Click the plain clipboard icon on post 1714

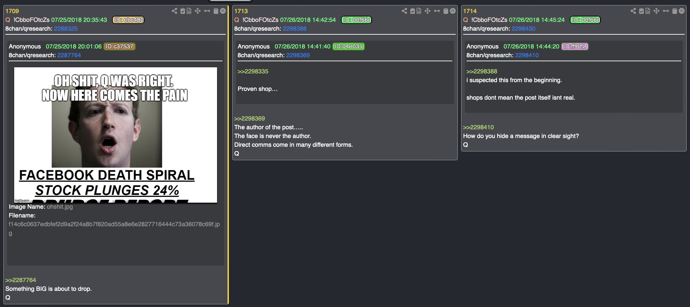point(675,11)
